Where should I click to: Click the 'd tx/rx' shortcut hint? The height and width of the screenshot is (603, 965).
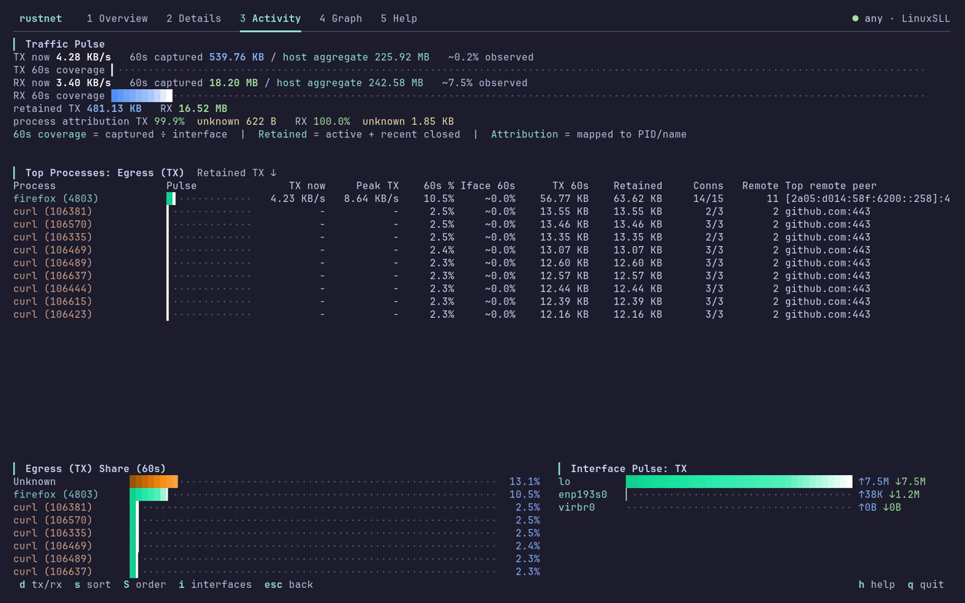(x=40, y=585)
